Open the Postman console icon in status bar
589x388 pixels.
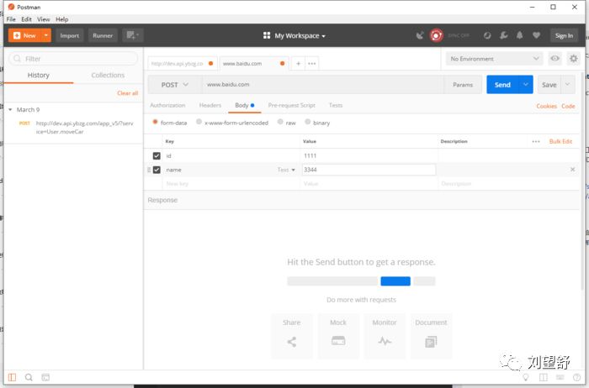click(x=45, y=377)
